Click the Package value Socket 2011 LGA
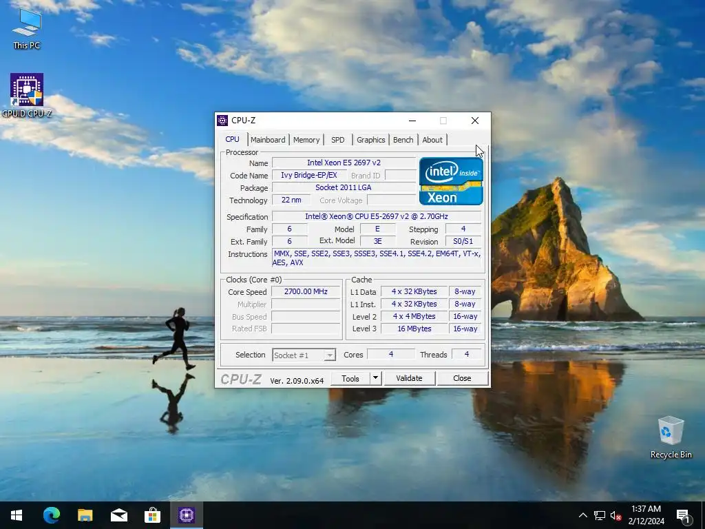Image resolution: width=705 pixels, height=529 pixels. pyautogui.click(x=344, y=187)
